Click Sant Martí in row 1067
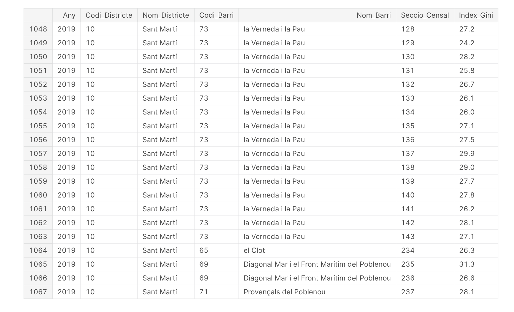Screen dimensions: 514x312 tap(160, 292)
